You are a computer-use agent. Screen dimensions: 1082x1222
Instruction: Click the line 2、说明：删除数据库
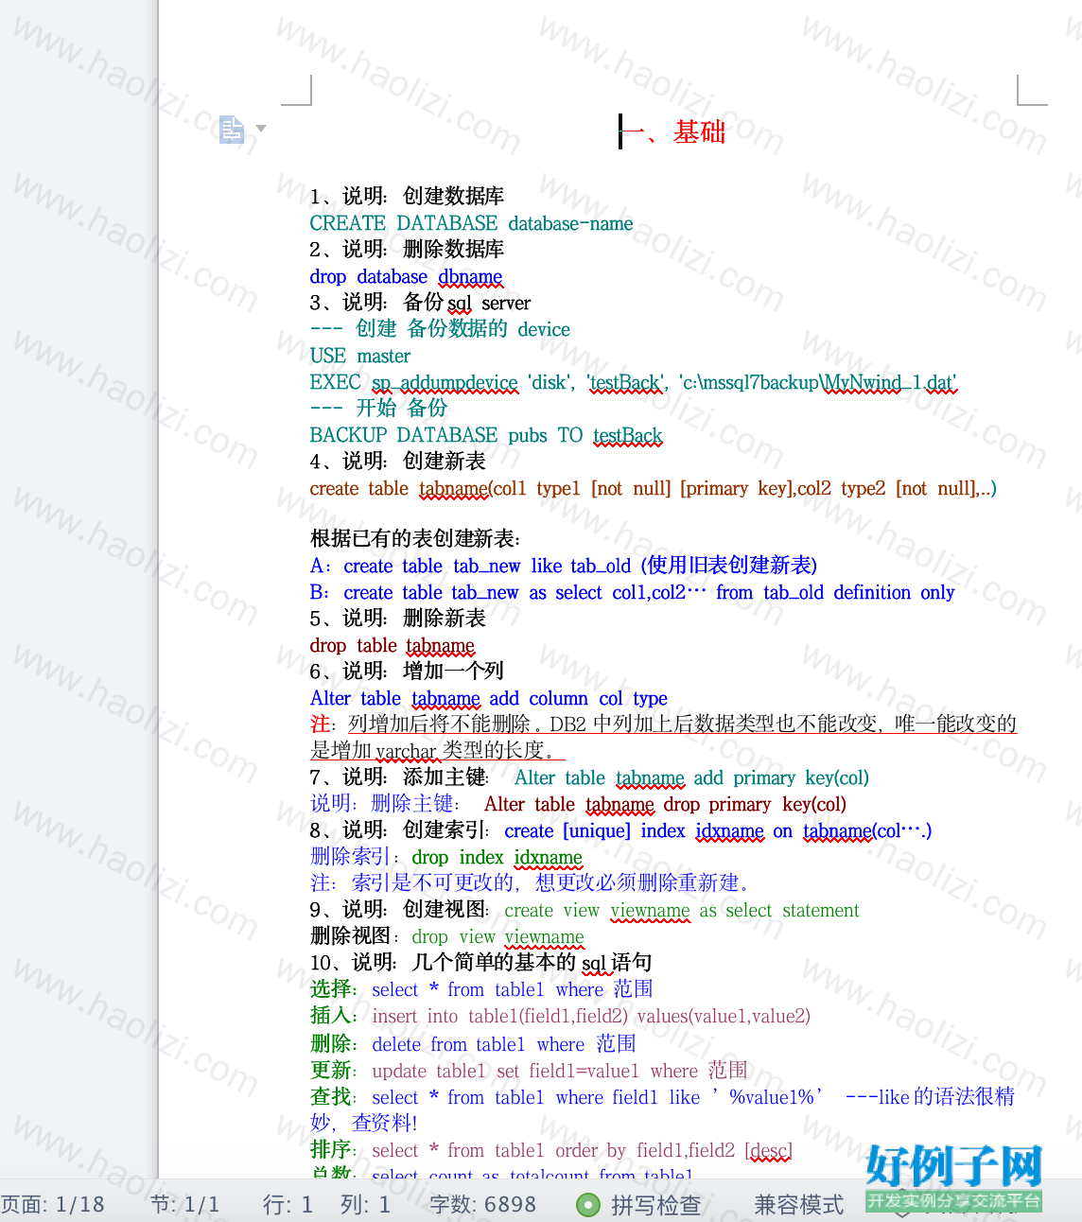pos(407,249)
